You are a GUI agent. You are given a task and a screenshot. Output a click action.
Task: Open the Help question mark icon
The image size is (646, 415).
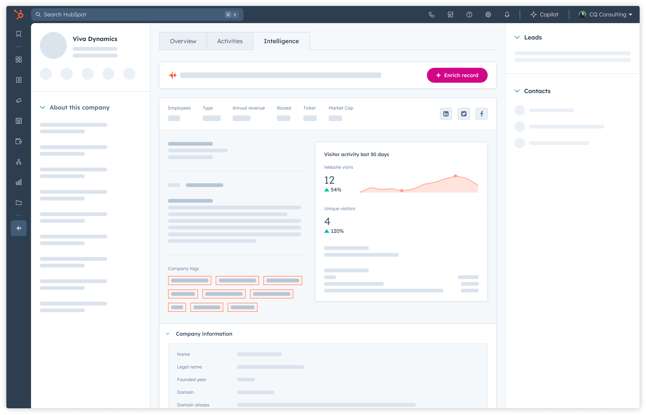pos(469,15)
